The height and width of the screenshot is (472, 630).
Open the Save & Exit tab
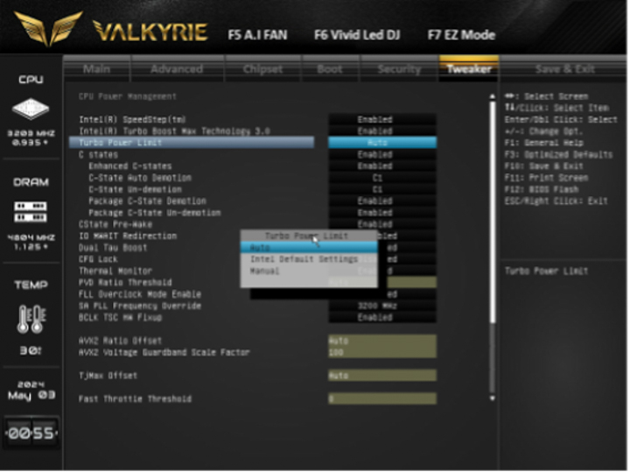(564, 69)
